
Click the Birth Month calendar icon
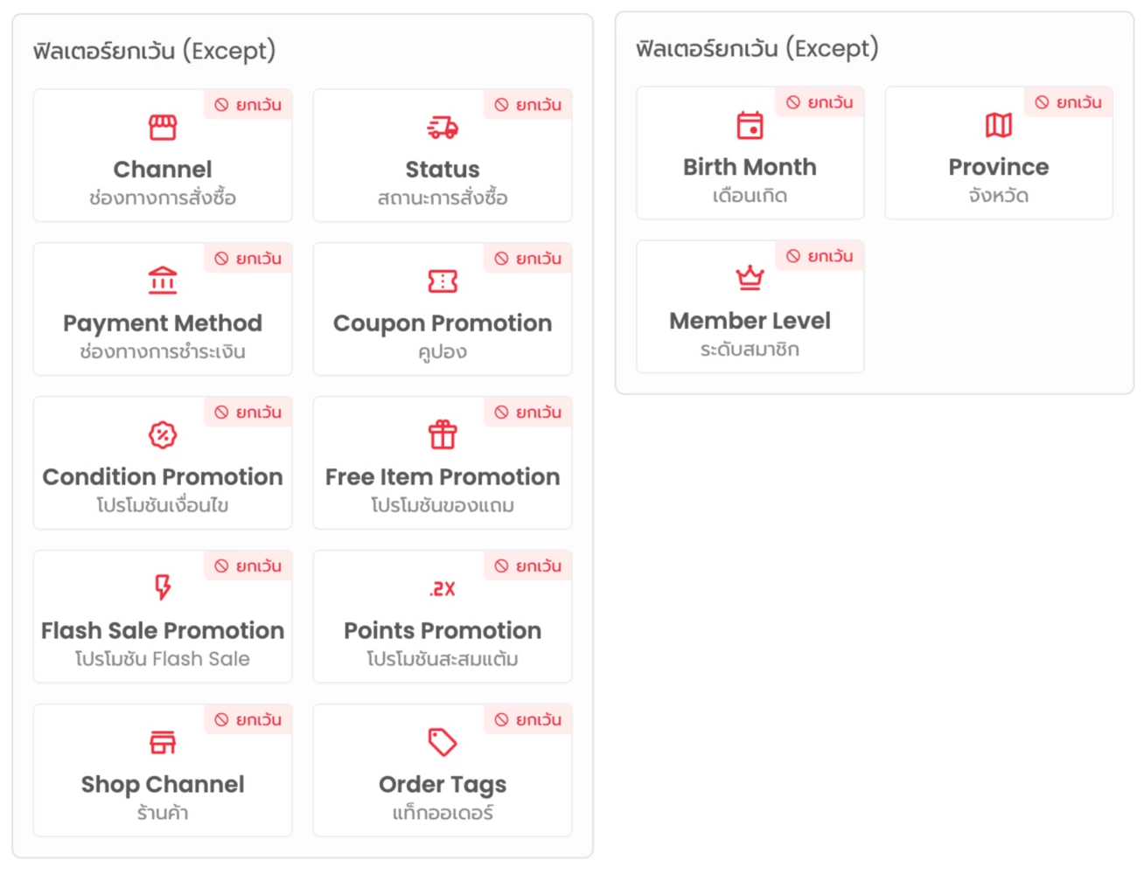pyautogui.click(x=750, y=126)
